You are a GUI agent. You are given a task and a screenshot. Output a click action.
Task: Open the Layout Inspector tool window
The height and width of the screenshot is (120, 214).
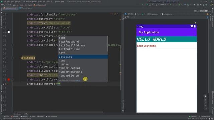pos(204,117)
